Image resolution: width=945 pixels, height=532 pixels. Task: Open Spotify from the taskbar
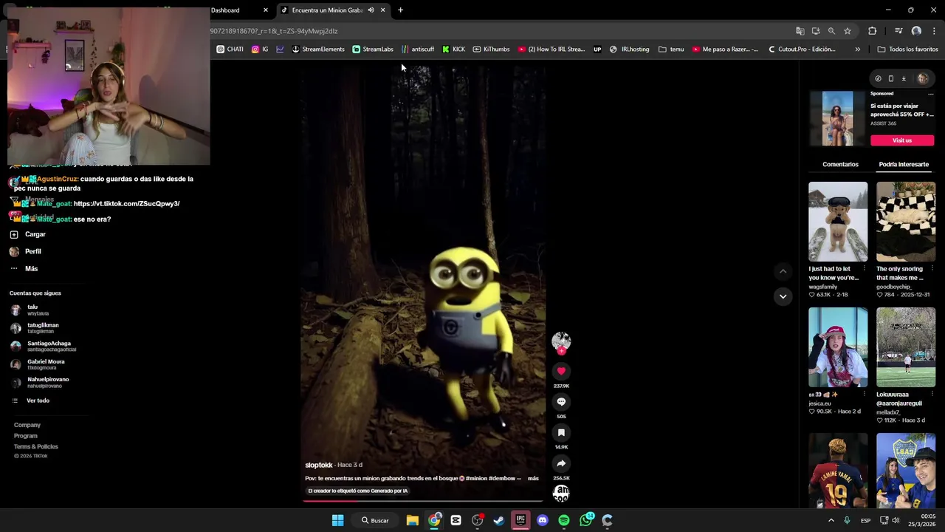(564, 520)
